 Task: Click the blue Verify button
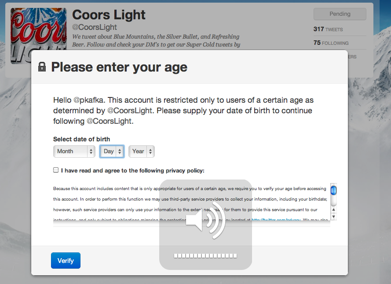[x=66, y=260]
